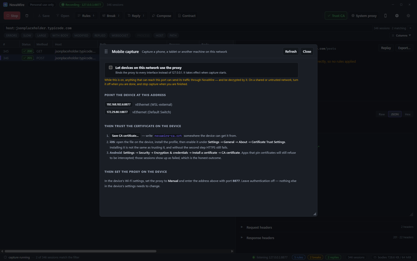Toggle the WITH BODY filter chip
This screenshot has height=261, width=417.
(60, 35)
